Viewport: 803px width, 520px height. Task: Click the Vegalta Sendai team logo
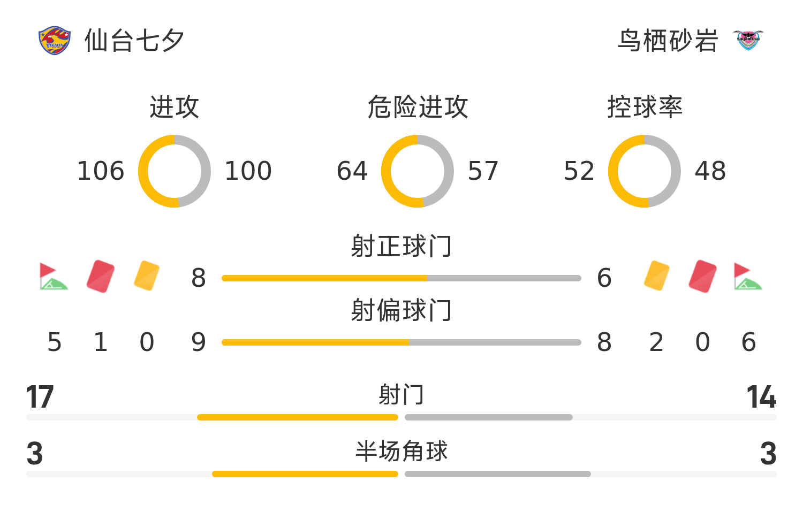55,41
